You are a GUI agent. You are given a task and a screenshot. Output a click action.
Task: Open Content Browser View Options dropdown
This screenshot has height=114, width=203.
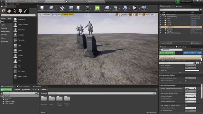[152, 112]
